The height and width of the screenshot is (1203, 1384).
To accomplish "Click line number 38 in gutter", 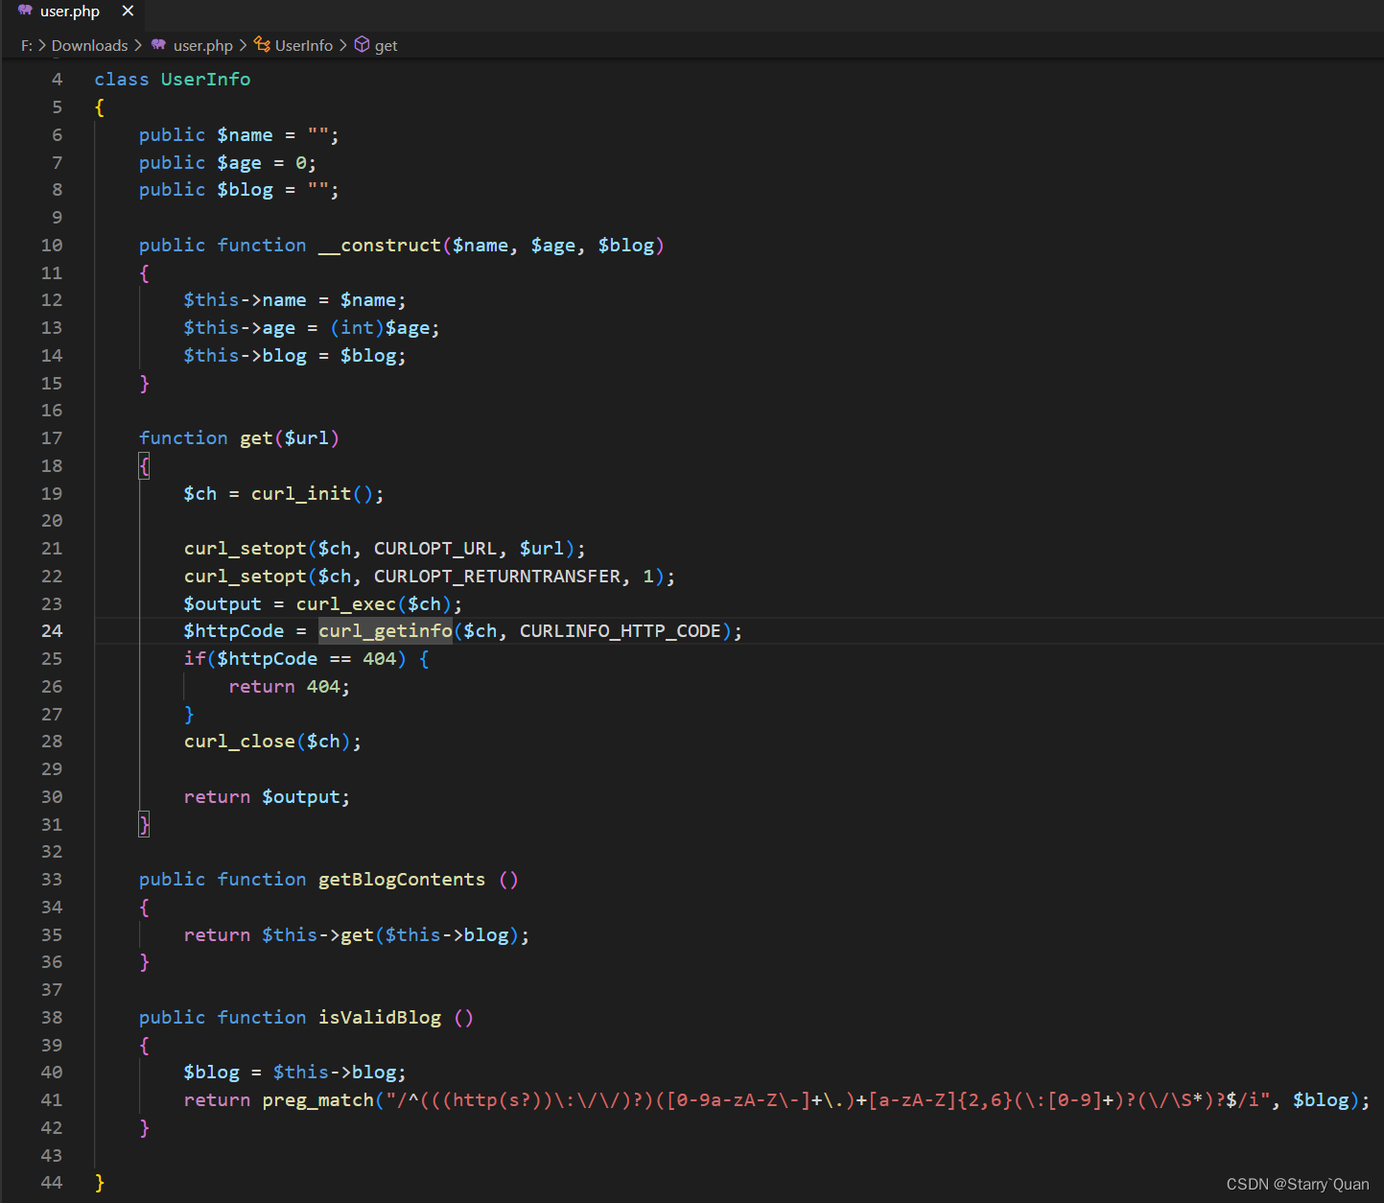I will tap(52, 1018).
